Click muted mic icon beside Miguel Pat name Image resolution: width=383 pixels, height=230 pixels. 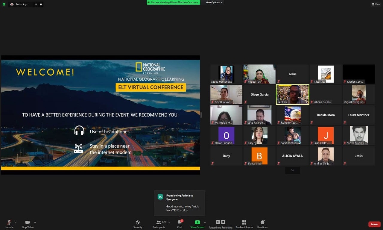tap(246, 82)
